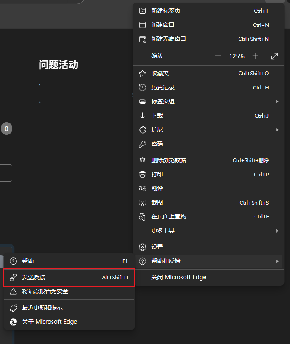Viewport: 290px width, 344px height.
Task: Click the 截图 scissors icon
Action: tap(142, 202)
